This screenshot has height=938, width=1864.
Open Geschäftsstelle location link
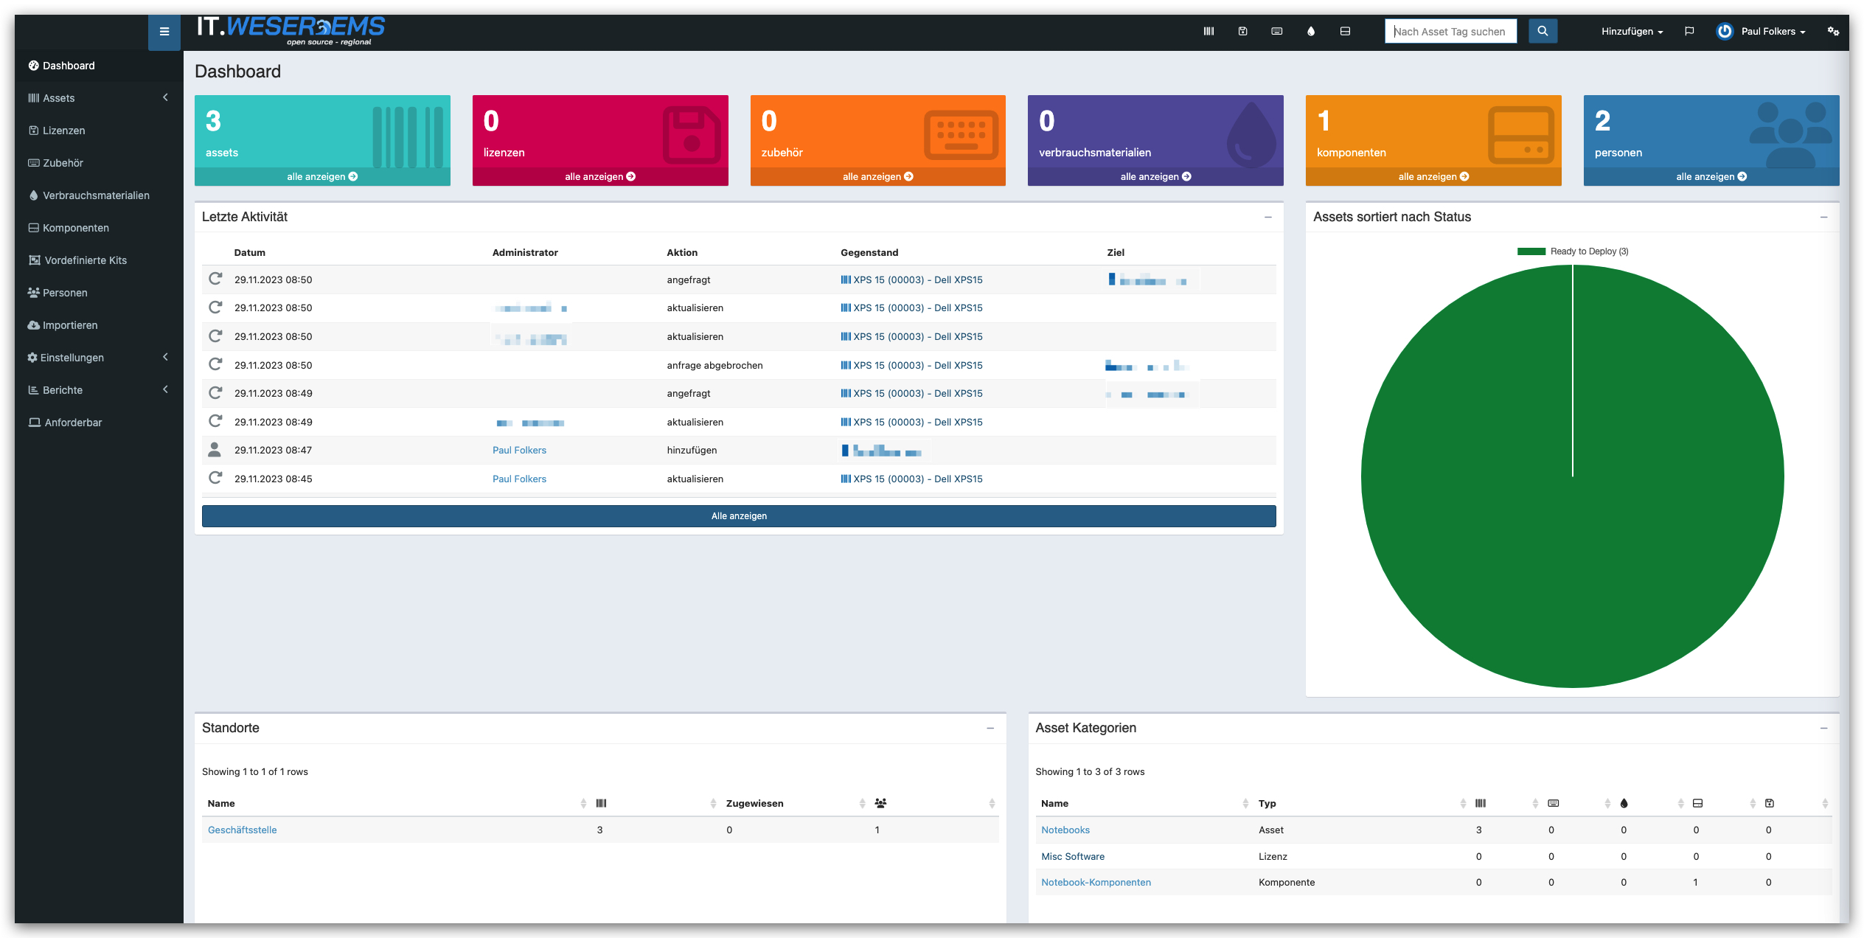click(x=242, y=830)
